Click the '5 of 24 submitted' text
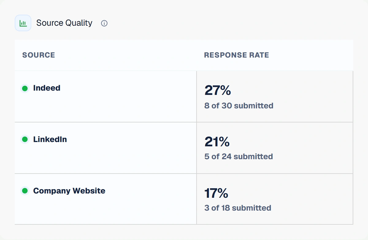 click(x=239, y=156)
